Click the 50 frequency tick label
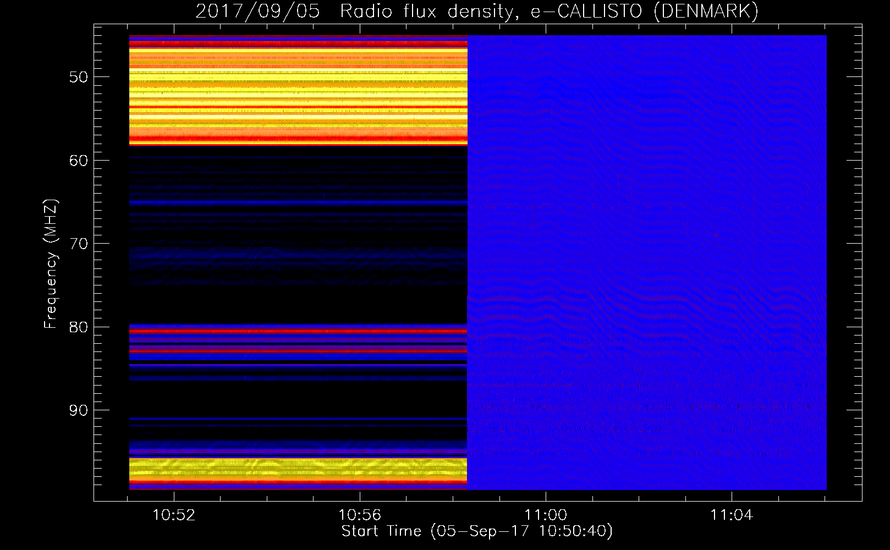Screen dimensions: 890x550 coord(79,77)
